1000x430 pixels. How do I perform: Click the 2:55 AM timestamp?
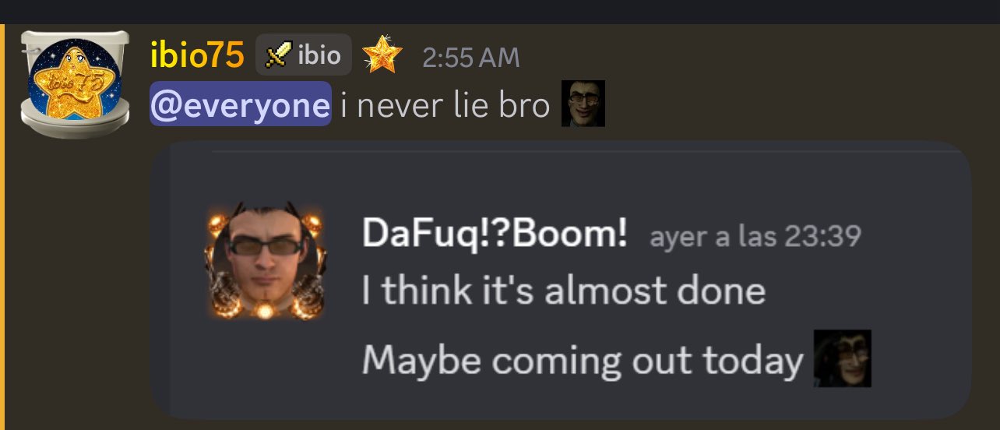click(470, 58)
